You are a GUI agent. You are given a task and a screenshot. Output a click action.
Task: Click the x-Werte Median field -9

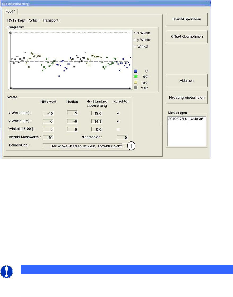click(72, 113)
